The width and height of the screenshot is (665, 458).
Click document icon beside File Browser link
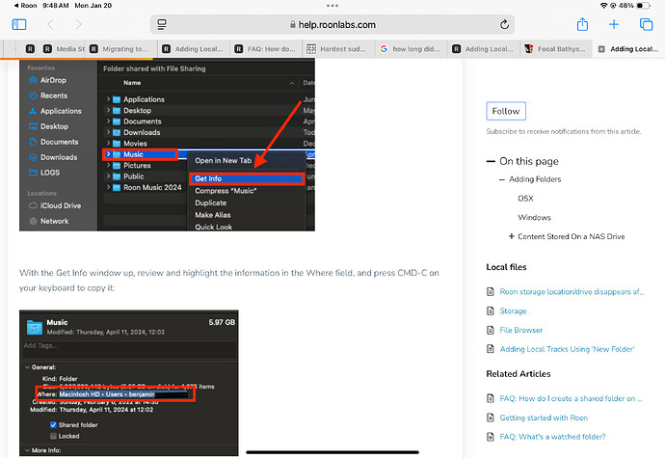click(491, 330)
